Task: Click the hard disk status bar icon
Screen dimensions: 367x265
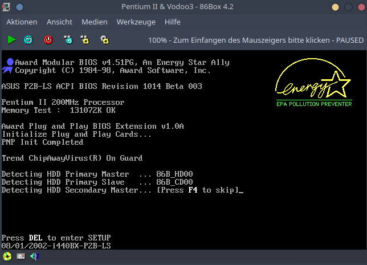Action: [x=21, y=256]
